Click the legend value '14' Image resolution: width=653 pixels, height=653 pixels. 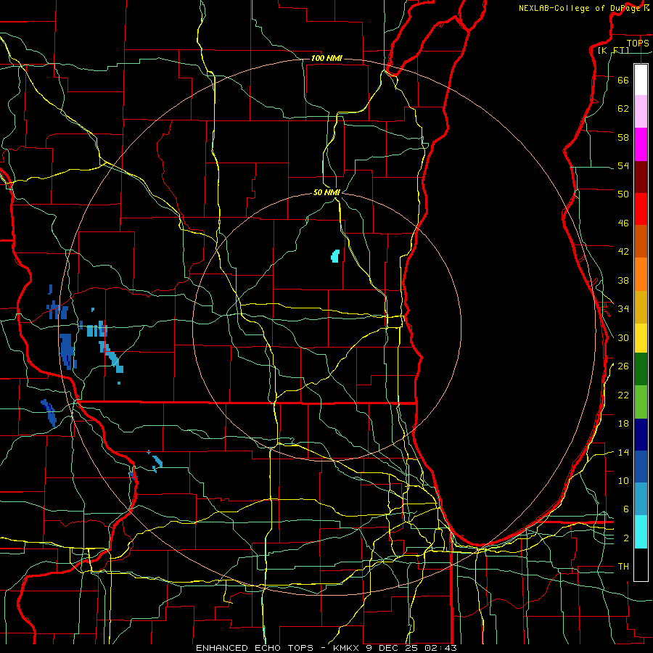623,452
